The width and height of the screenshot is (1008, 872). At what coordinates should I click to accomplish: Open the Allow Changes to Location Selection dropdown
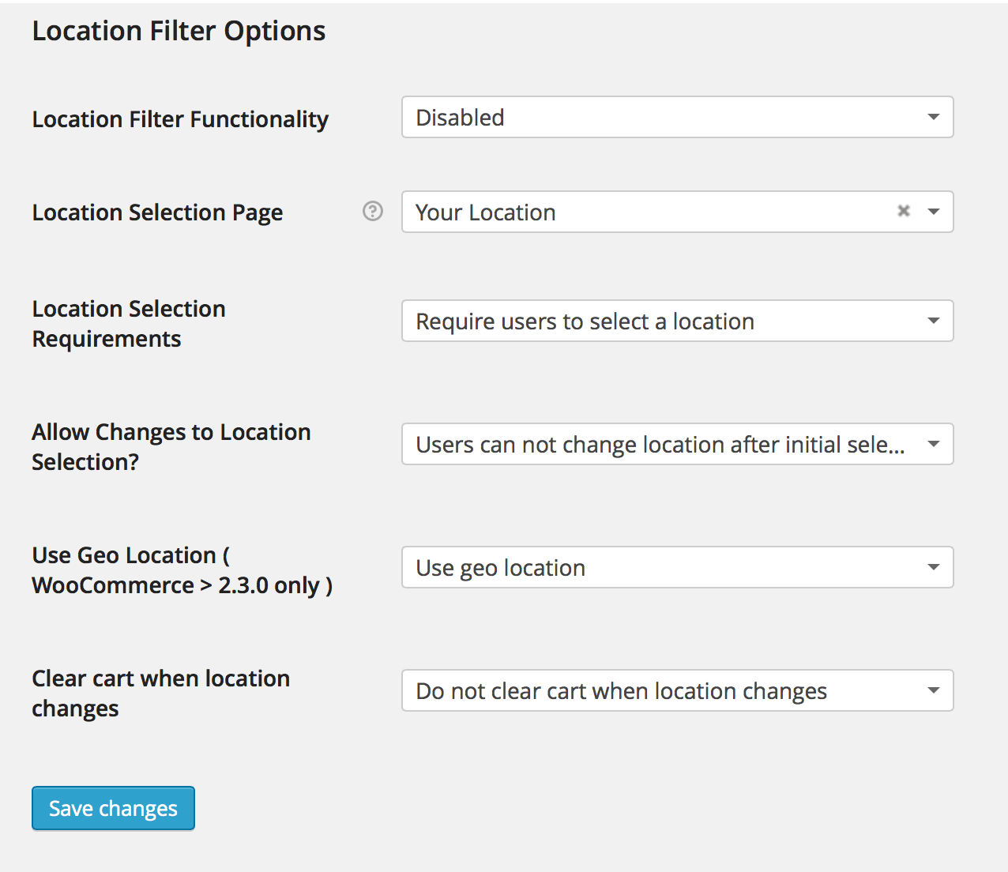click(677, 444)
